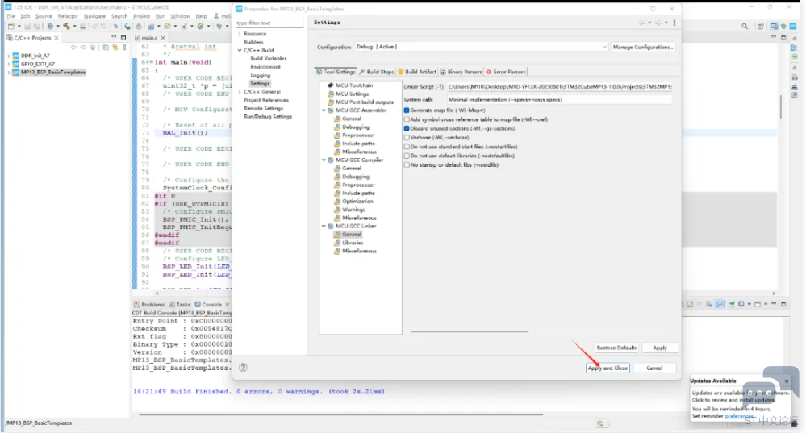Click the Search magnifier icon in IDE toolbar
Screen dimensions: 806x433
(x=745, y=26)
